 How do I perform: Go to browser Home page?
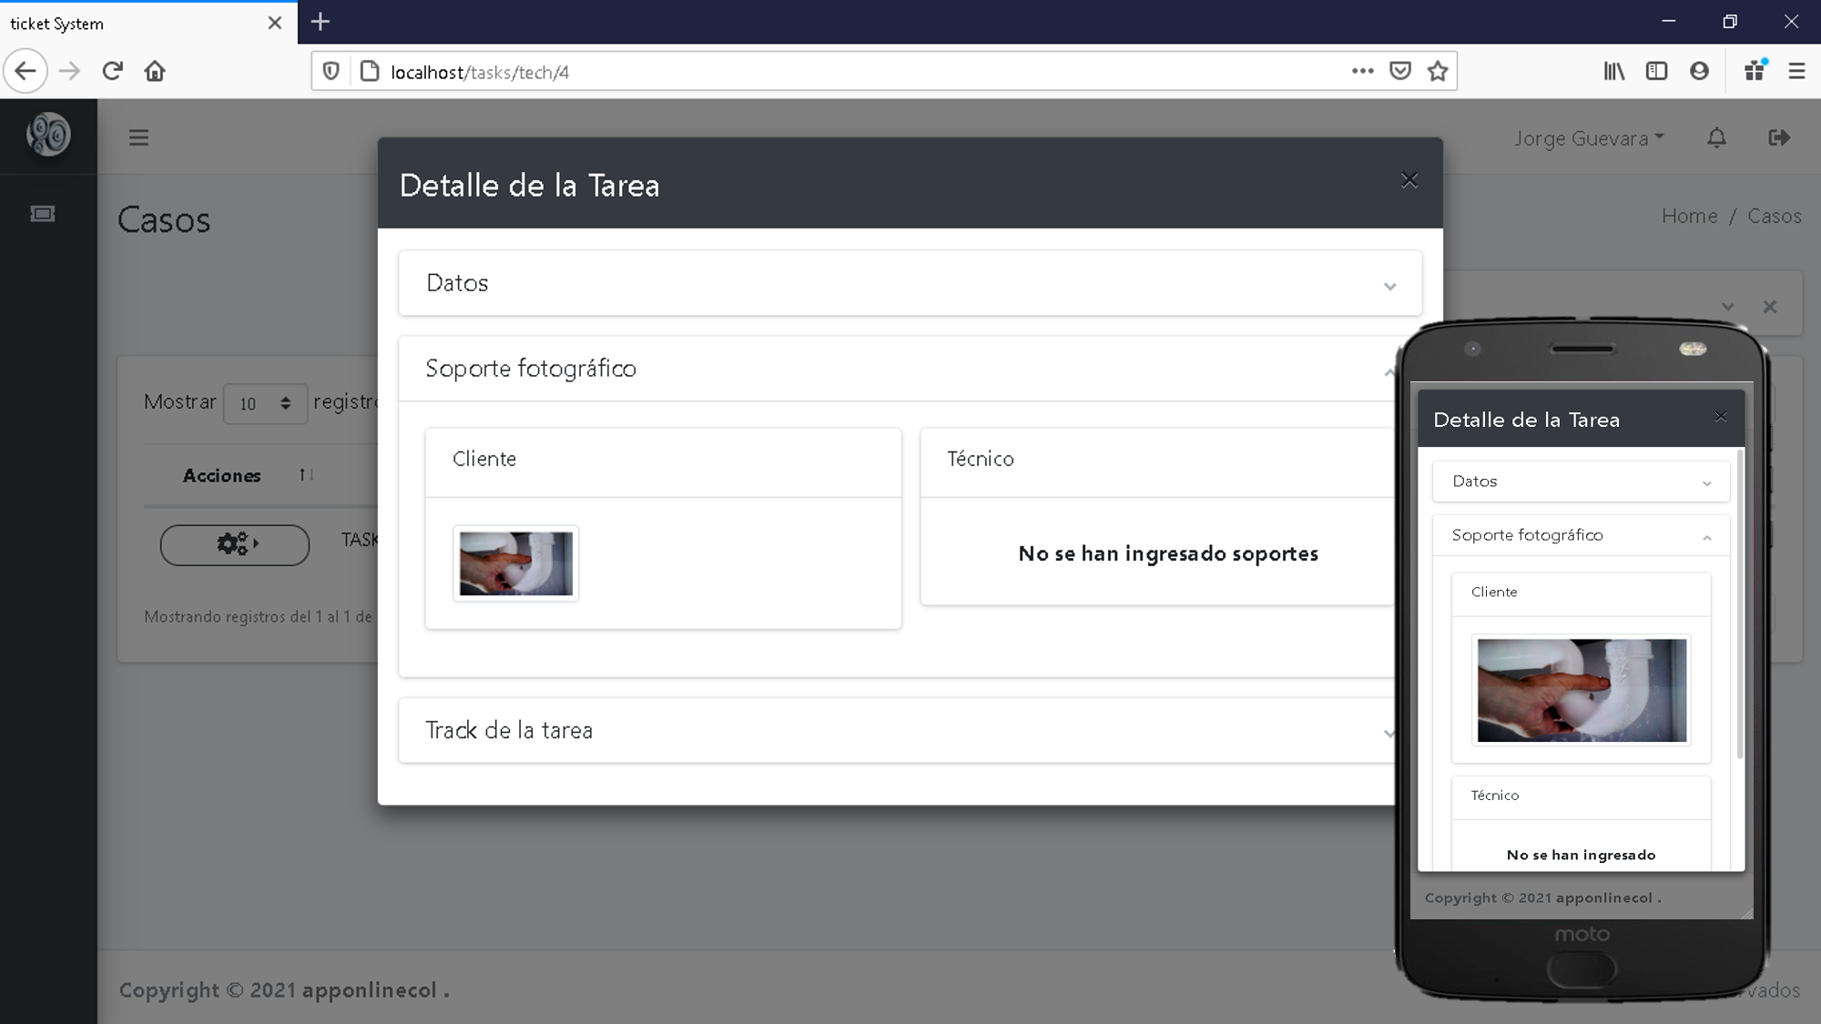pyautogui.click(x=155, y=71)
